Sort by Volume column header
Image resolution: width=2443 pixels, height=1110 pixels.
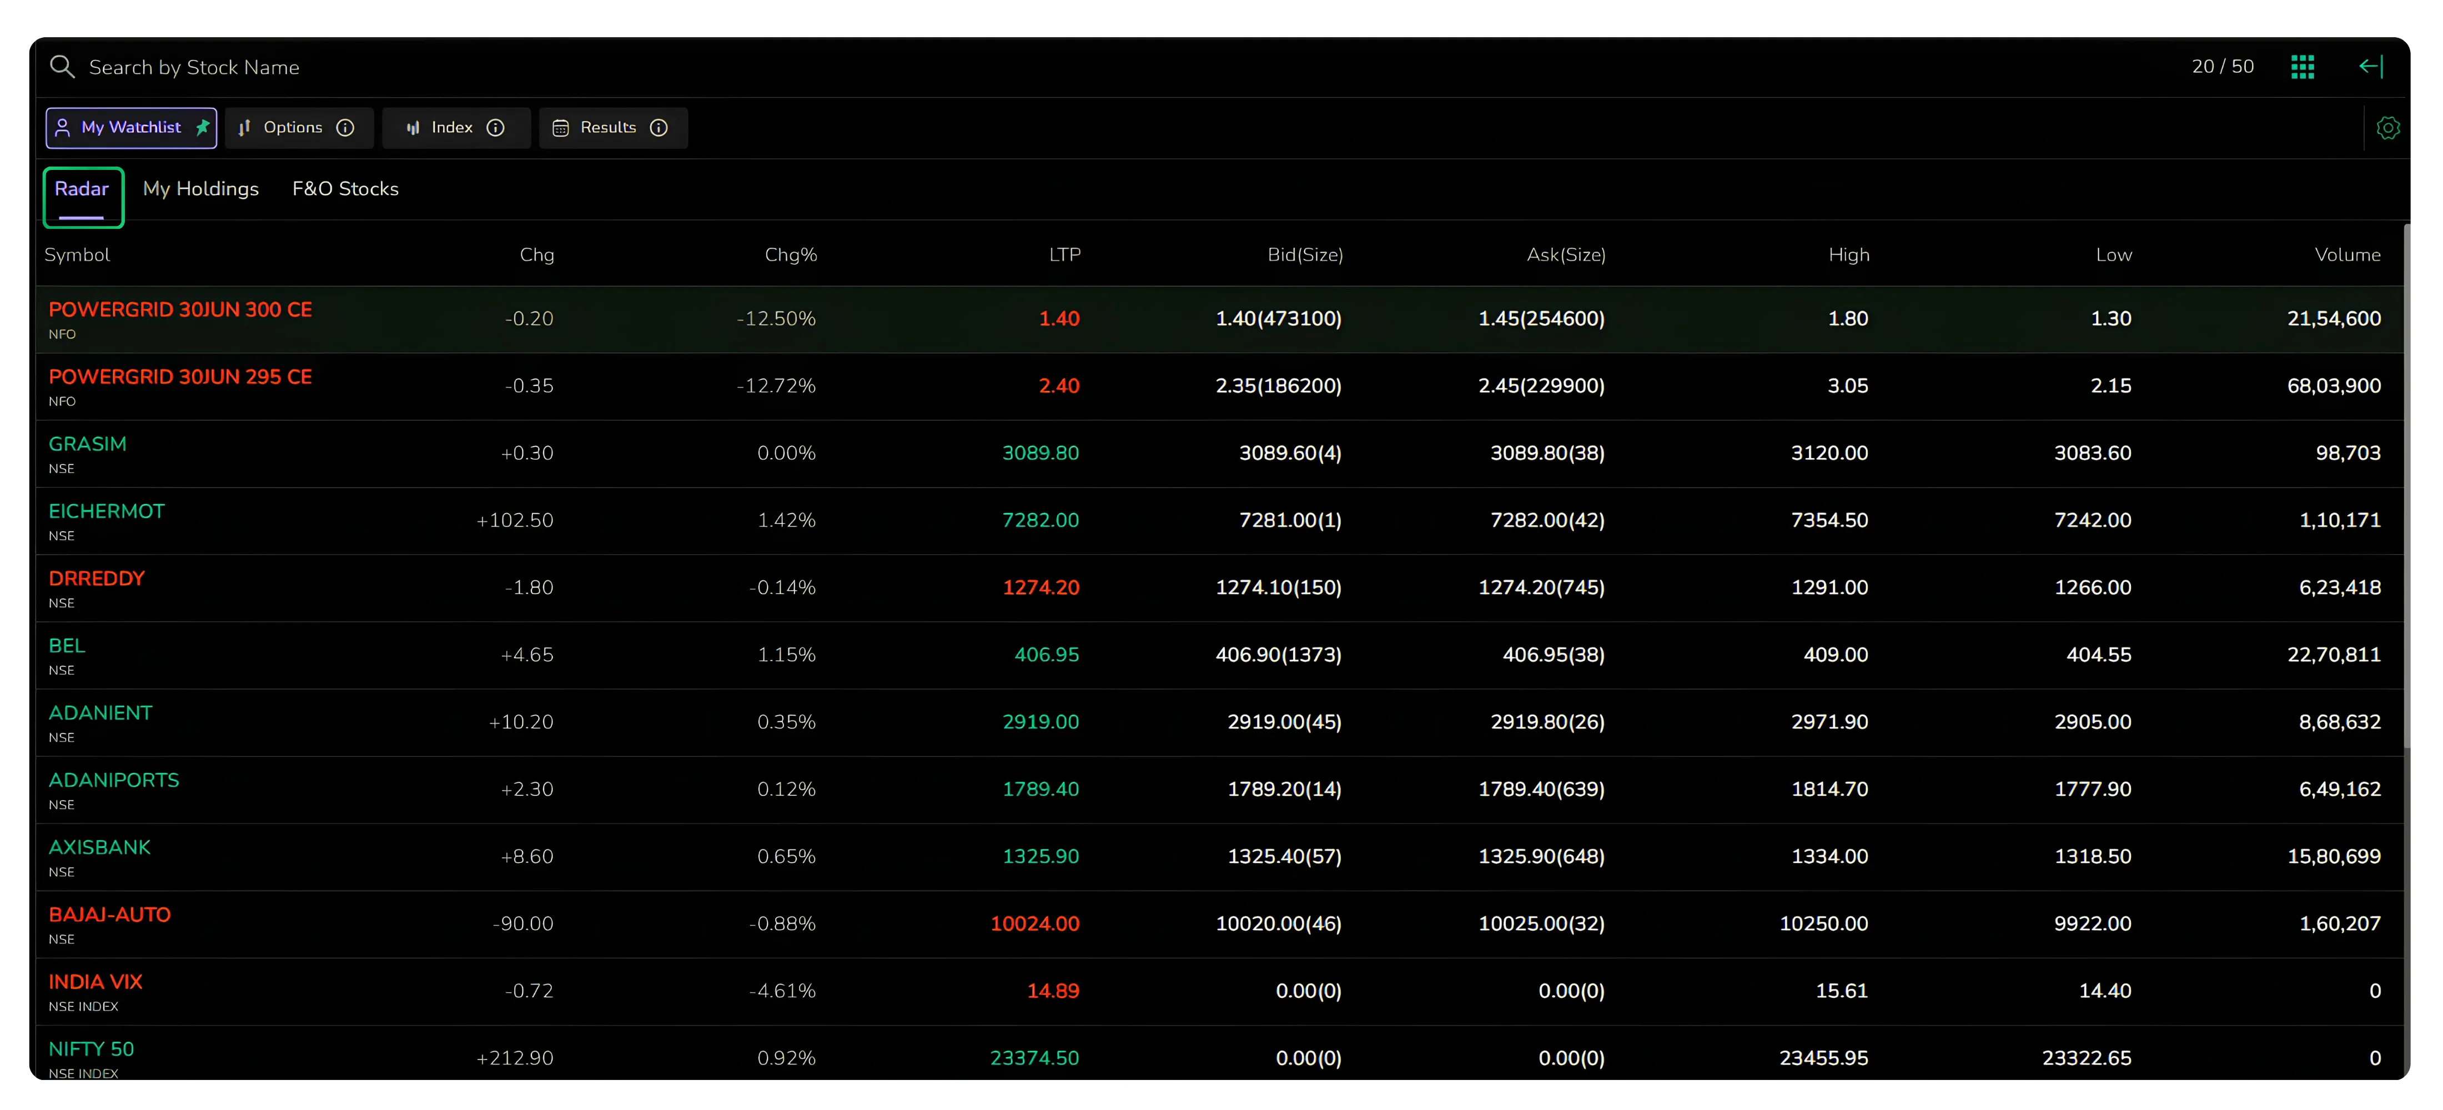click(x=2347, y=254)
